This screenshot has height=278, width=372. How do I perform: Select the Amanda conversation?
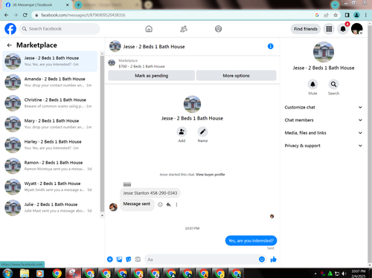click(50, 82)
